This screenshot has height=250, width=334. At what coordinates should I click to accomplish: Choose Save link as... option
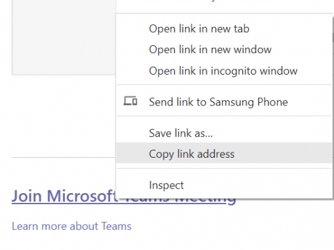[224, 133]
